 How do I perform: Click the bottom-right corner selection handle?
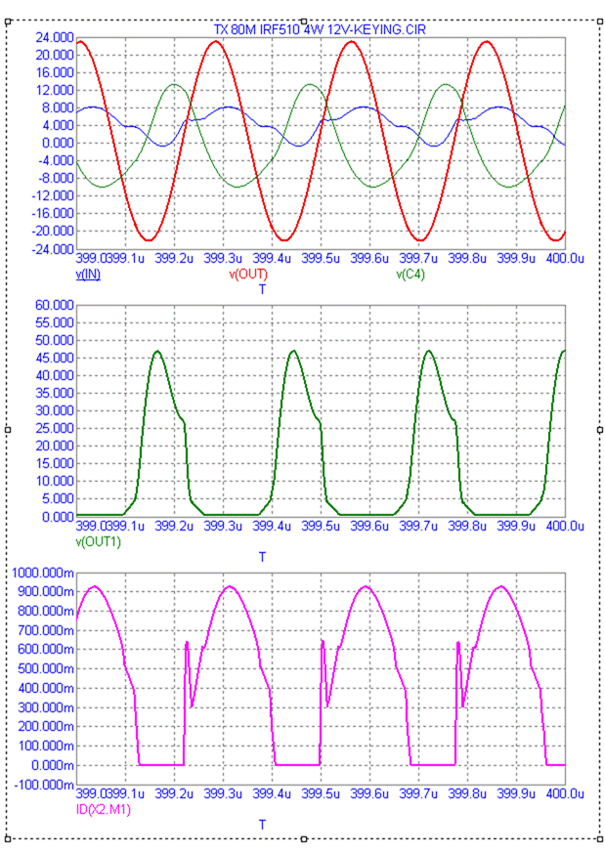[599, 838]
